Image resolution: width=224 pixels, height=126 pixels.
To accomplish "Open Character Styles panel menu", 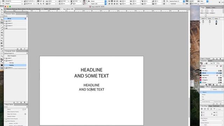I will tap(27, 14).
